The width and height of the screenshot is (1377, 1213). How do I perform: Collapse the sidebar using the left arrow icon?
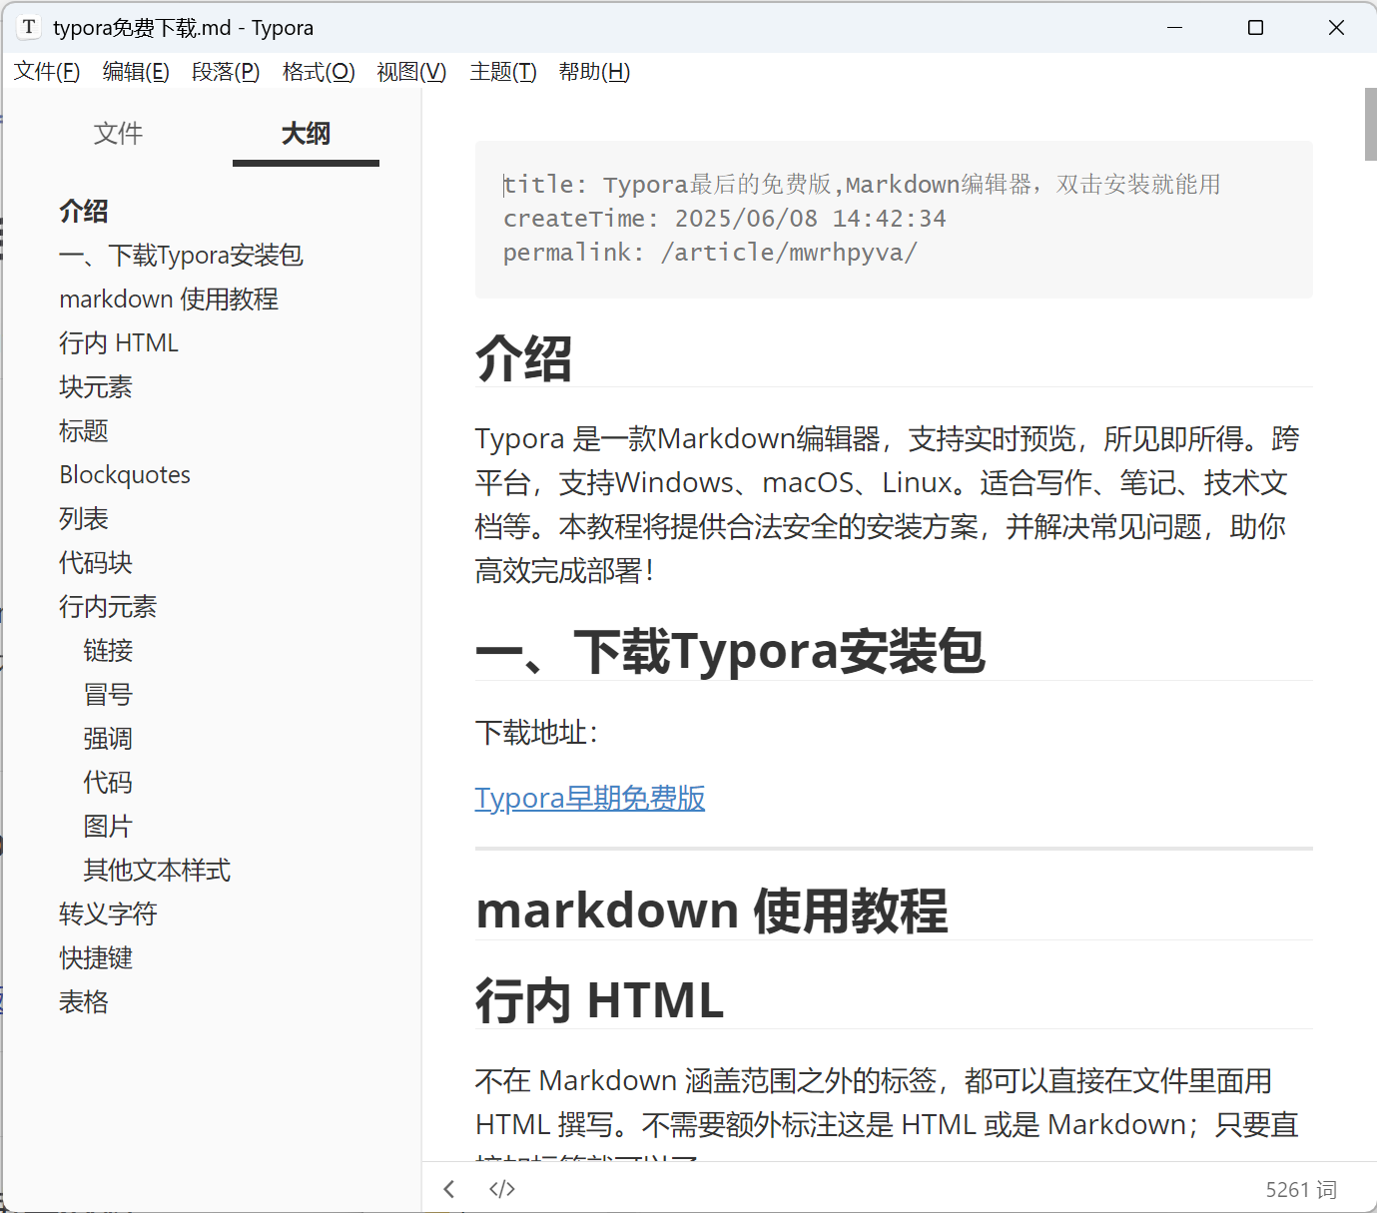[x=449, y=1188]
